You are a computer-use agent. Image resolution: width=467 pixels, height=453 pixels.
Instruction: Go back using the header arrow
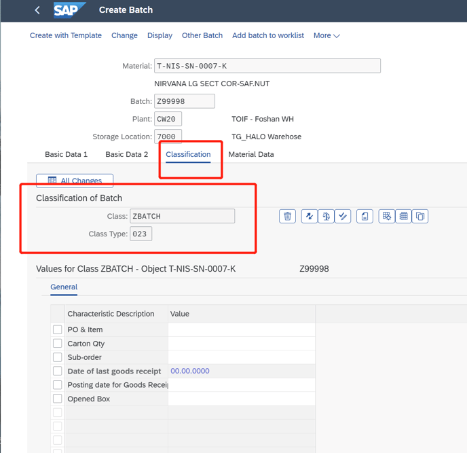click(x=37, y=10)
